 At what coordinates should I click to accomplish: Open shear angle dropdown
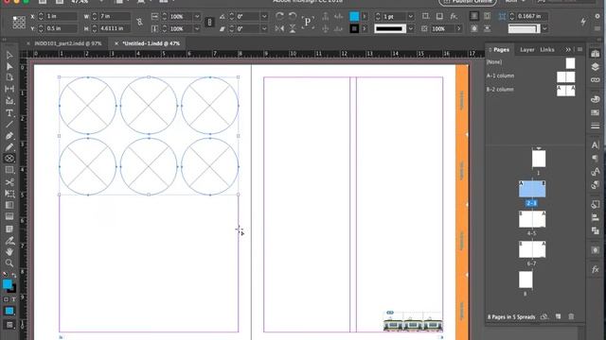[x=264, y=28]
